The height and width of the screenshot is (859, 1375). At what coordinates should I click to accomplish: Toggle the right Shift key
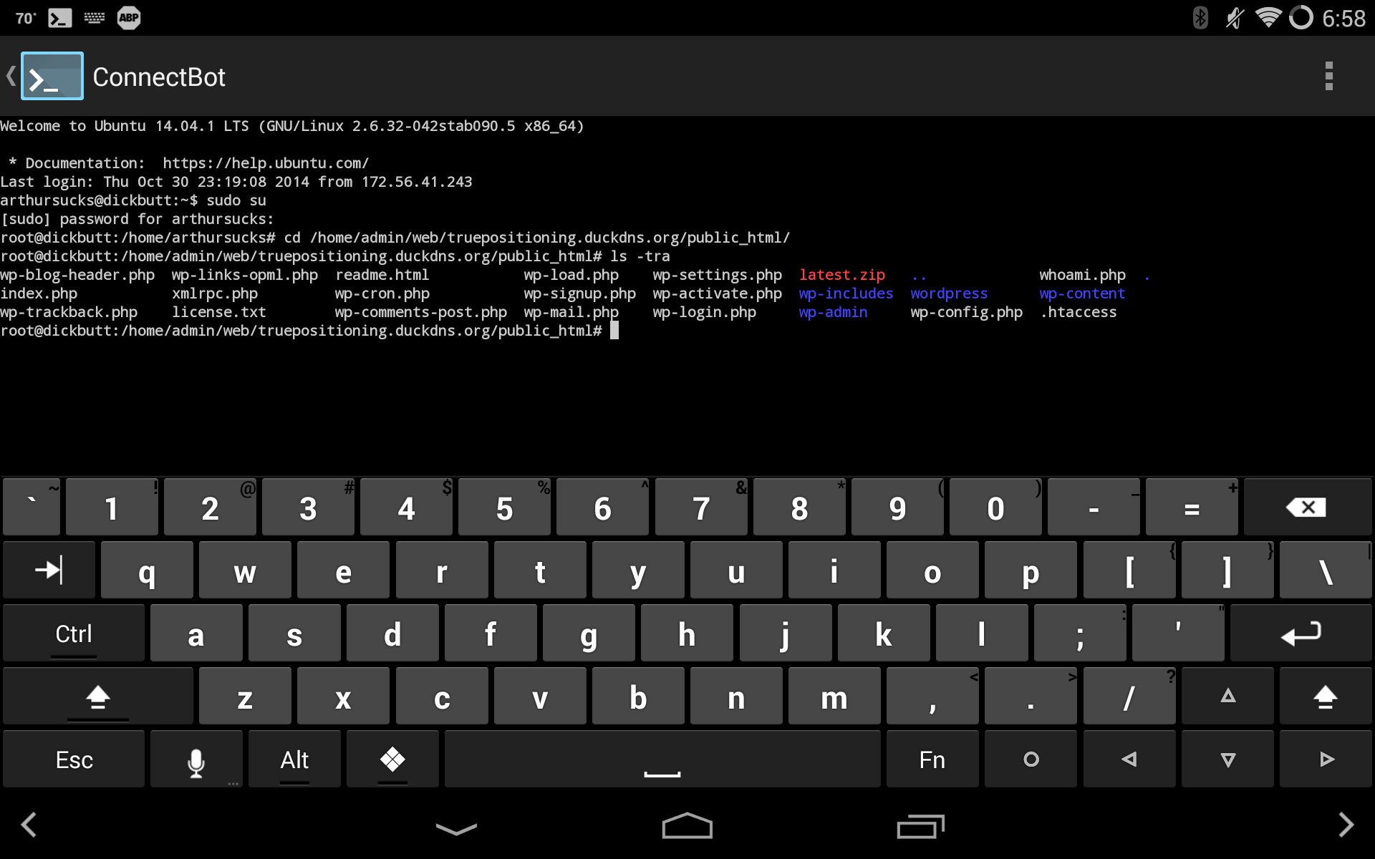(1326, 697)
